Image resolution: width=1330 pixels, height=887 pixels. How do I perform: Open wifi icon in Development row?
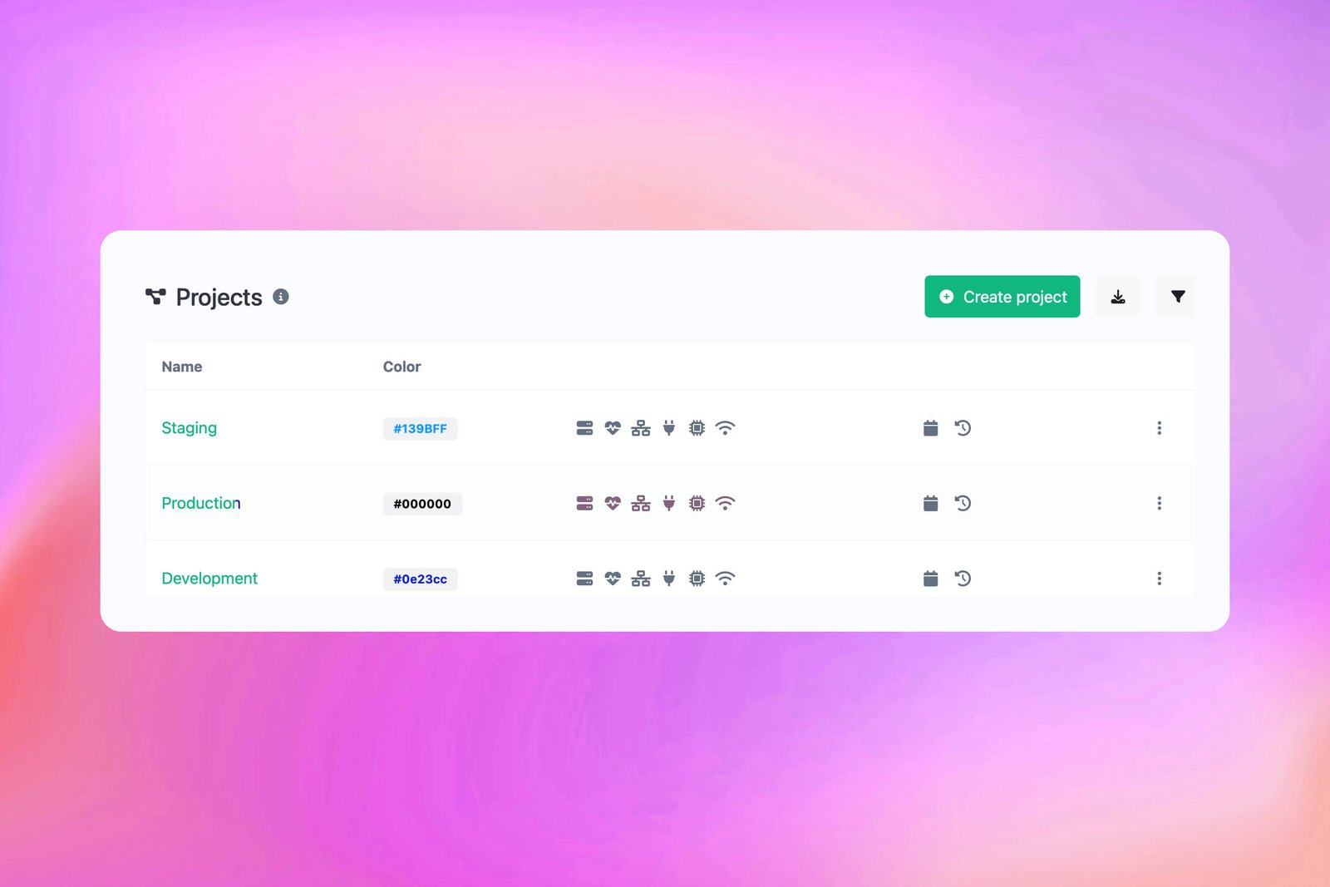(725, 579)
